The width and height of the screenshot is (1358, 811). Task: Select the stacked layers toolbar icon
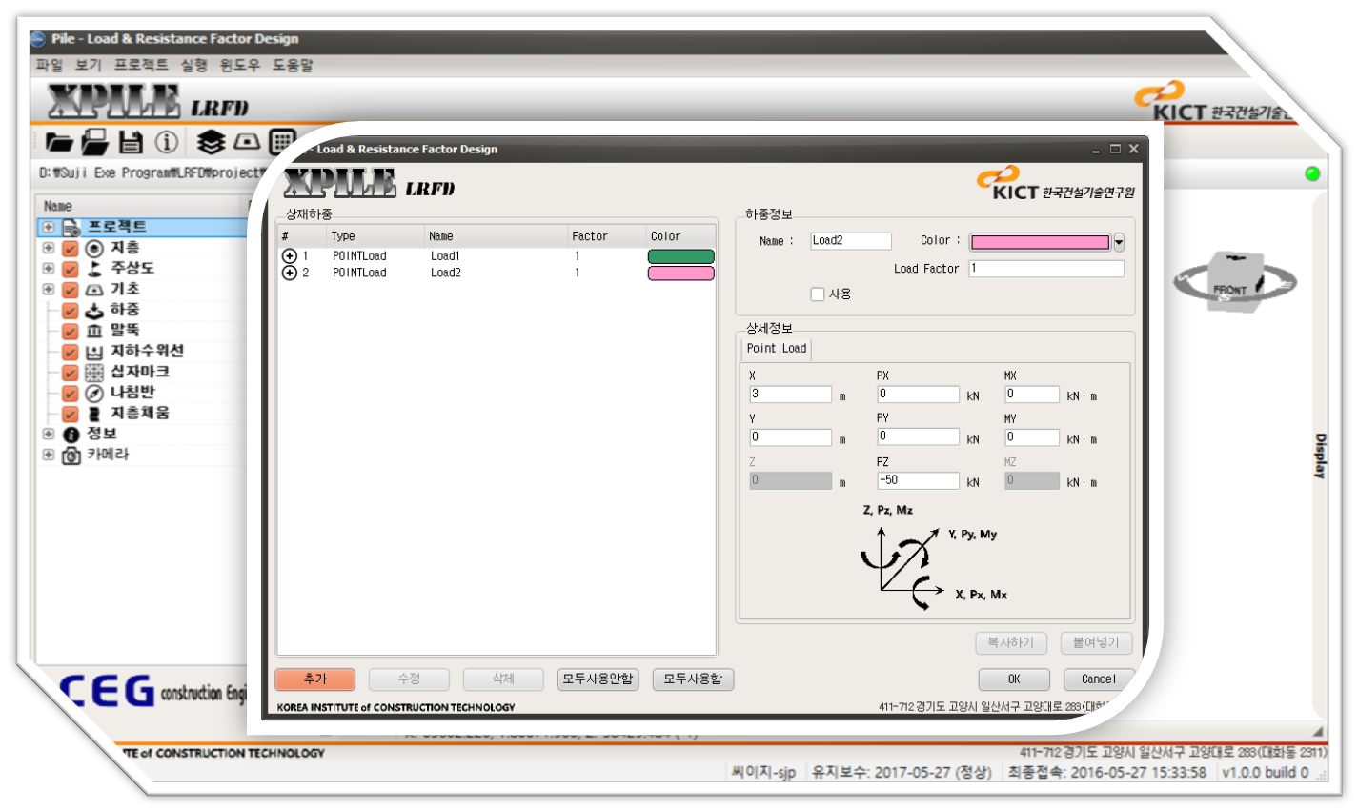click(x=211, y=142)
